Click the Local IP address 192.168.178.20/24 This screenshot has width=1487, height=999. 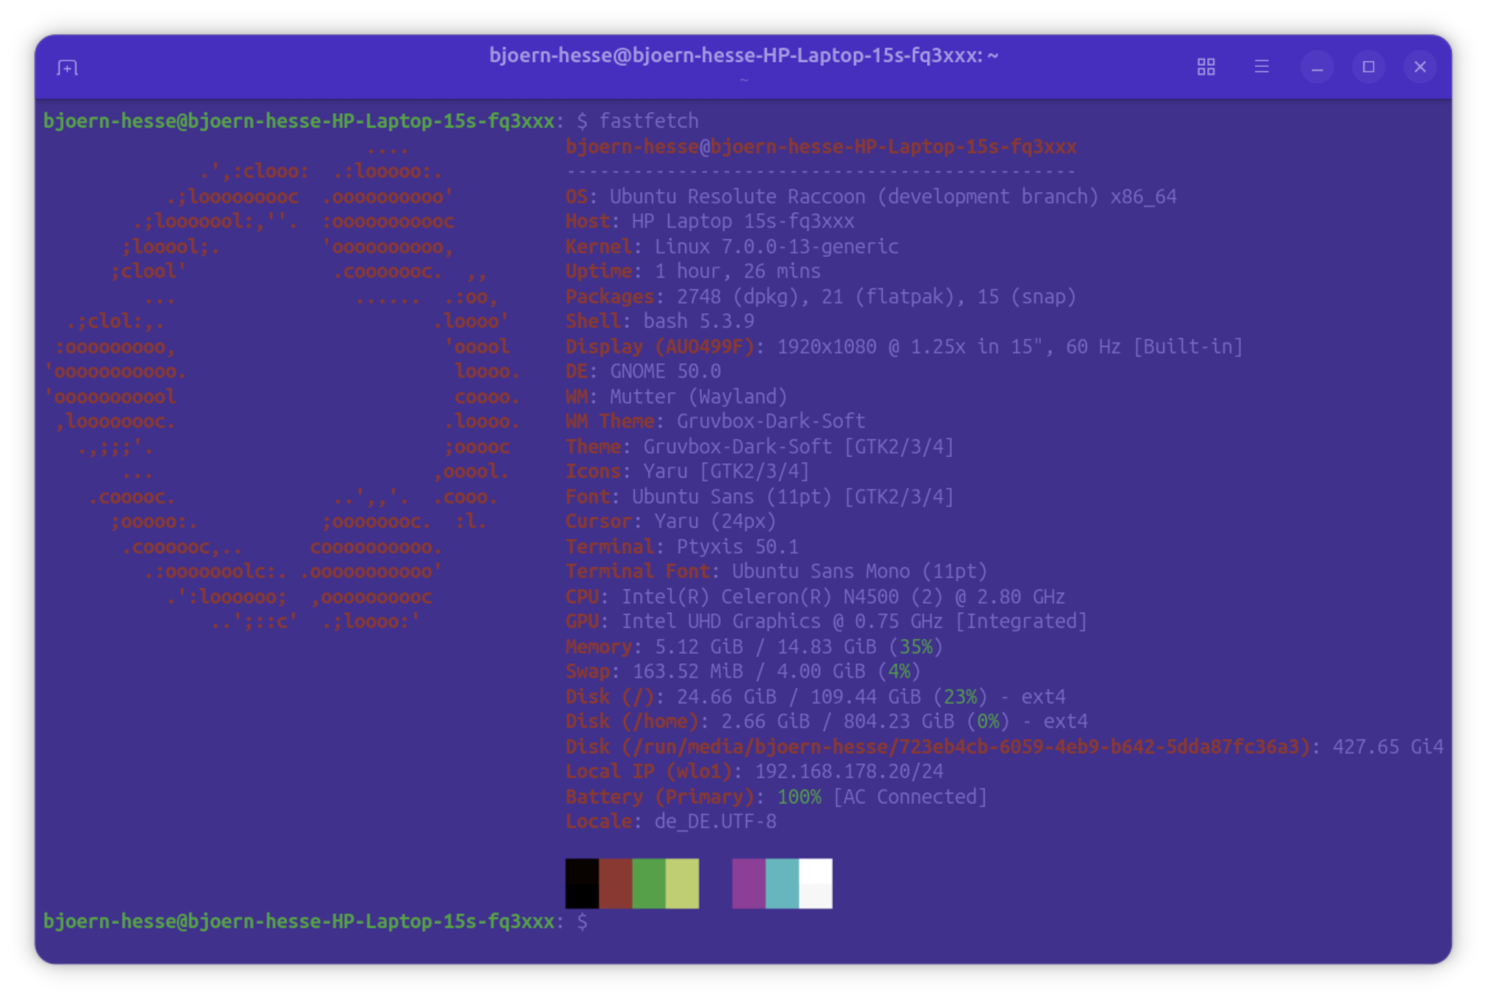848,771
